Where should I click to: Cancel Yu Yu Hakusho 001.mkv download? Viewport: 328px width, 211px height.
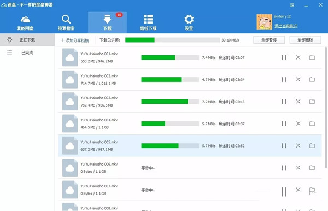(298, 57)
